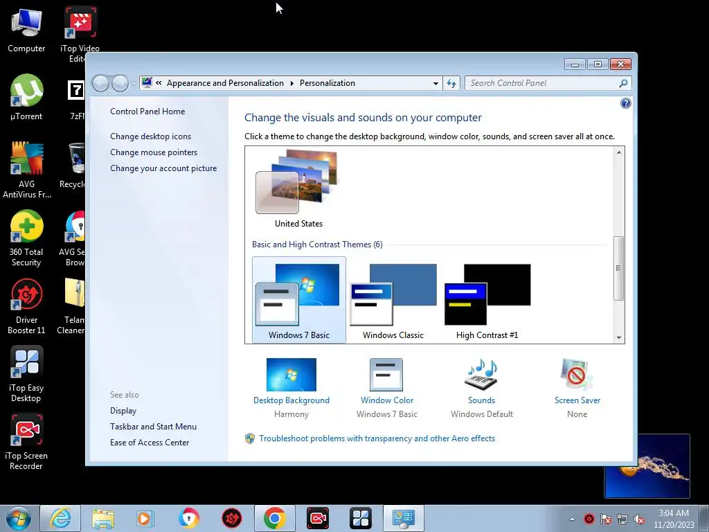Launch Driver Booster 11 desktop shortcut
709x532 pixels.
[x=26, y=306]
